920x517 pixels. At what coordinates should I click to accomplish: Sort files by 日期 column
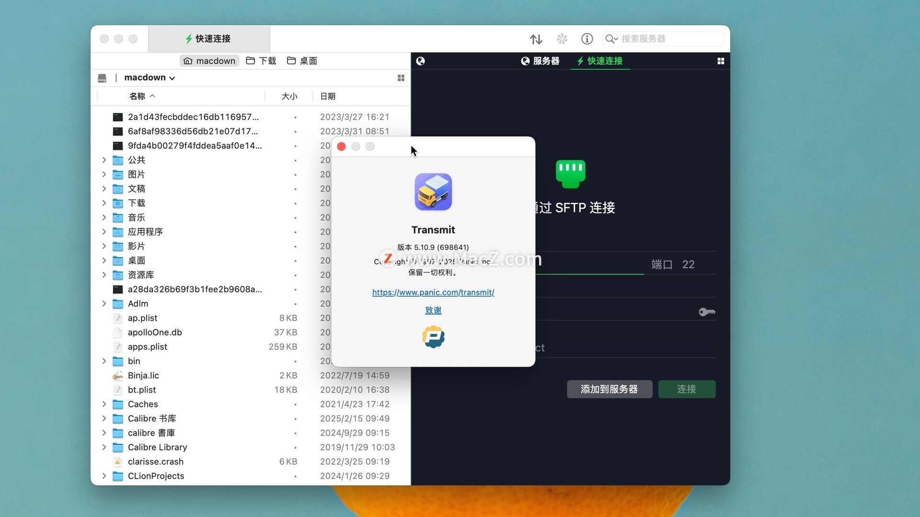click(328, 96)
